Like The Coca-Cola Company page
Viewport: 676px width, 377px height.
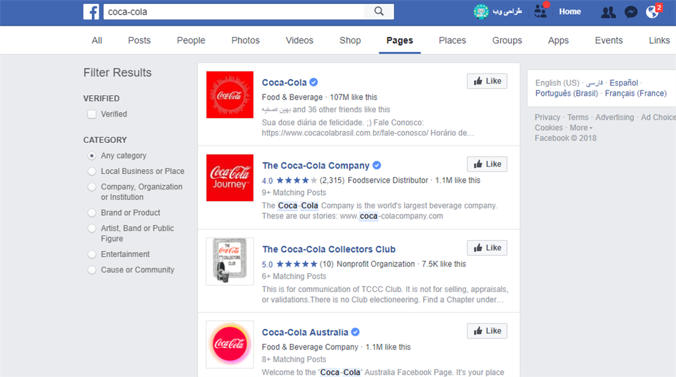click(x=487, y=164)
